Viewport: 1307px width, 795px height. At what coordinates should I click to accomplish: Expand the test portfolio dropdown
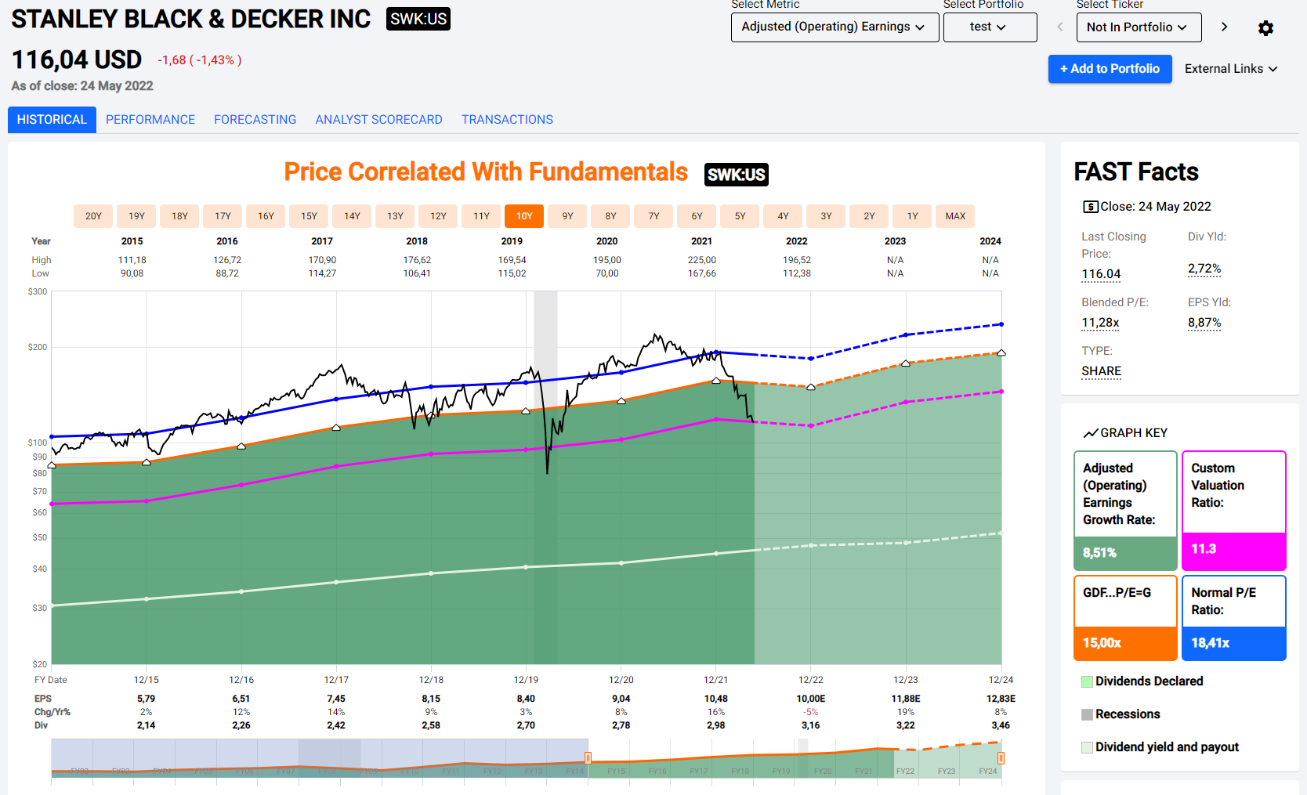point(989,27)
